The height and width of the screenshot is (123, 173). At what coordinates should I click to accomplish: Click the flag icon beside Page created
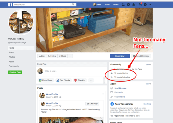tap(112, 116)
